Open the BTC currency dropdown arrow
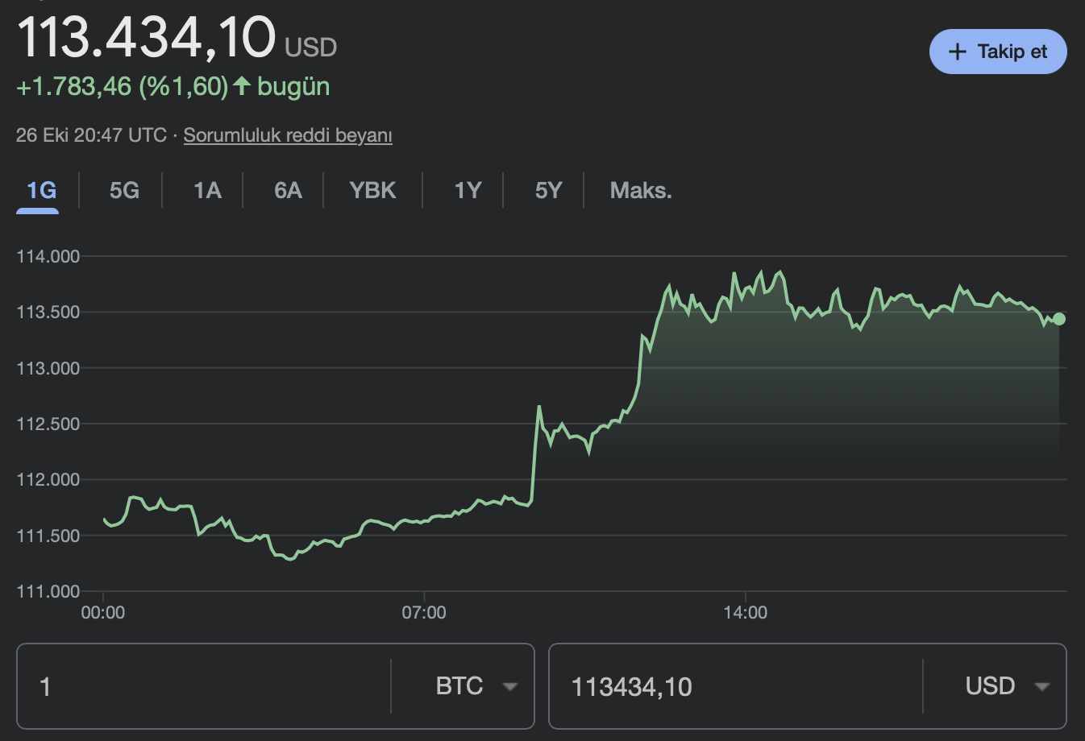This screenshot has width=1085, height=741. [509, 687]
